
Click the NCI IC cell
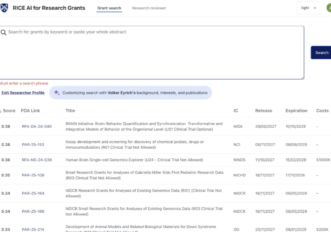(237, 145)
